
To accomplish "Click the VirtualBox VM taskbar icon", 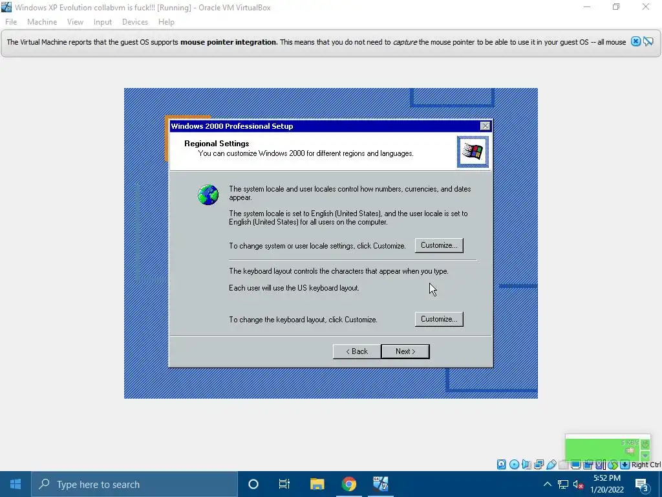I will tap(380, 484).
